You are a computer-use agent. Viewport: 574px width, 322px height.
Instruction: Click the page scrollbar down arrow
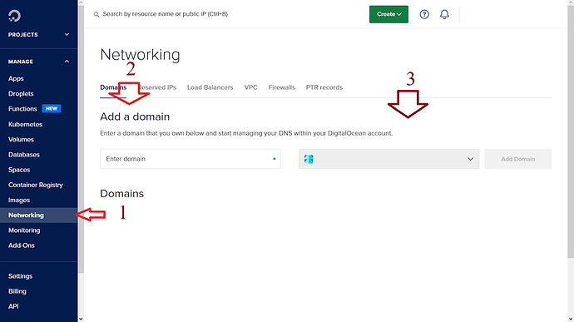(571, 319)
